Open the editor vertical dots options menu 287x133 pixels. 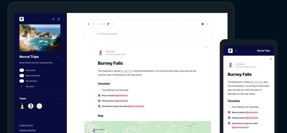point(208,24)
